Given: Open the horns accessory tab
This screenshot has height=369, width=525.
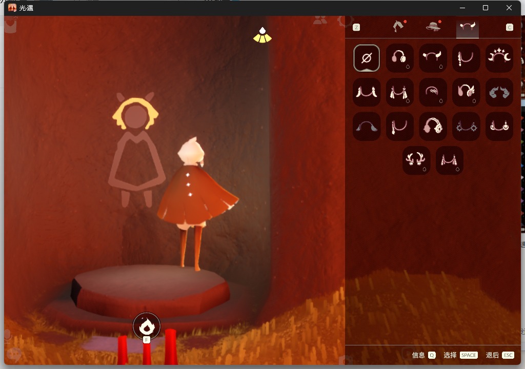Looking at the screenshot, I should (468, 28).
